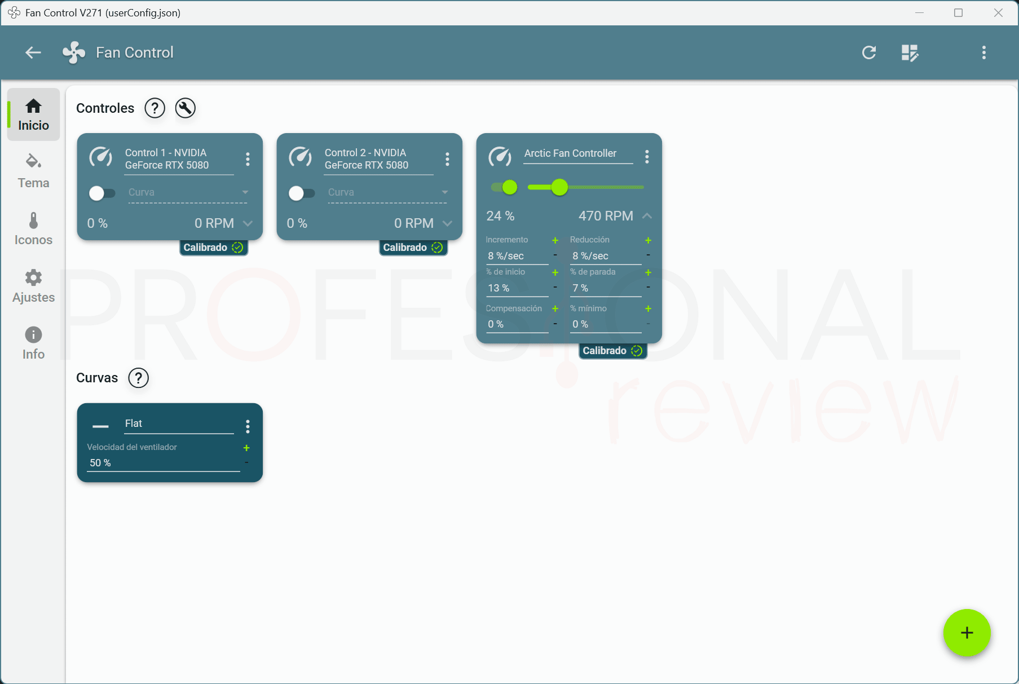Click the add button with plus sign
Viewport: 1019px width, 684px height.
[x=967, y=633]
